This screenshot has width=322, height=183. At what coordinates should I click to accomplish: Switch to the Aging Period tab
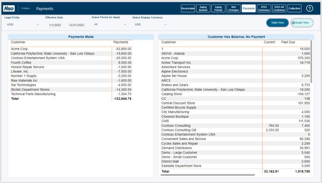pyautogui.click(x=218, y=8)
